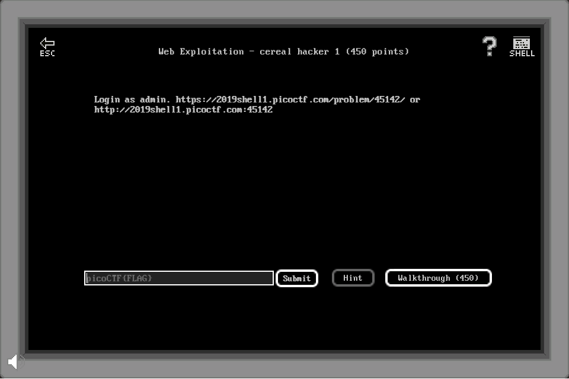
Task: Open the question mark help icon
Action: pos(489,46)
